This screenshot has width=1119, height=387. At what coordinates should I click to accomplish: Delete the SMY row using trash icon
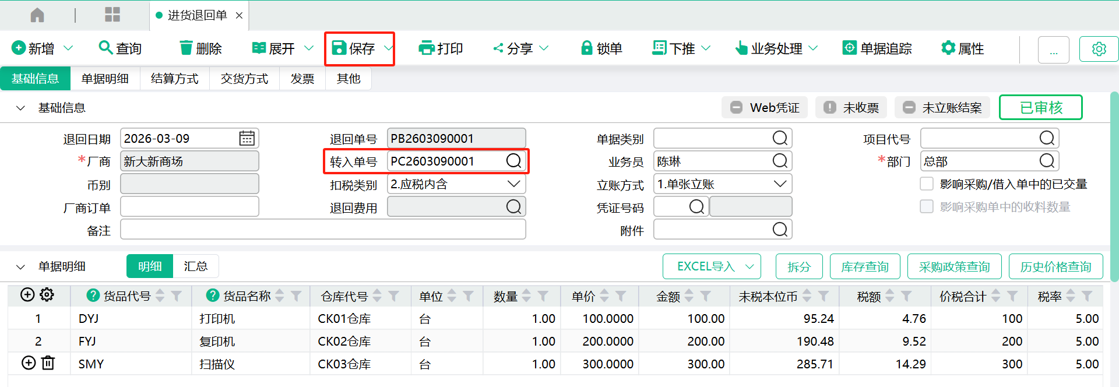coord(48,363)
